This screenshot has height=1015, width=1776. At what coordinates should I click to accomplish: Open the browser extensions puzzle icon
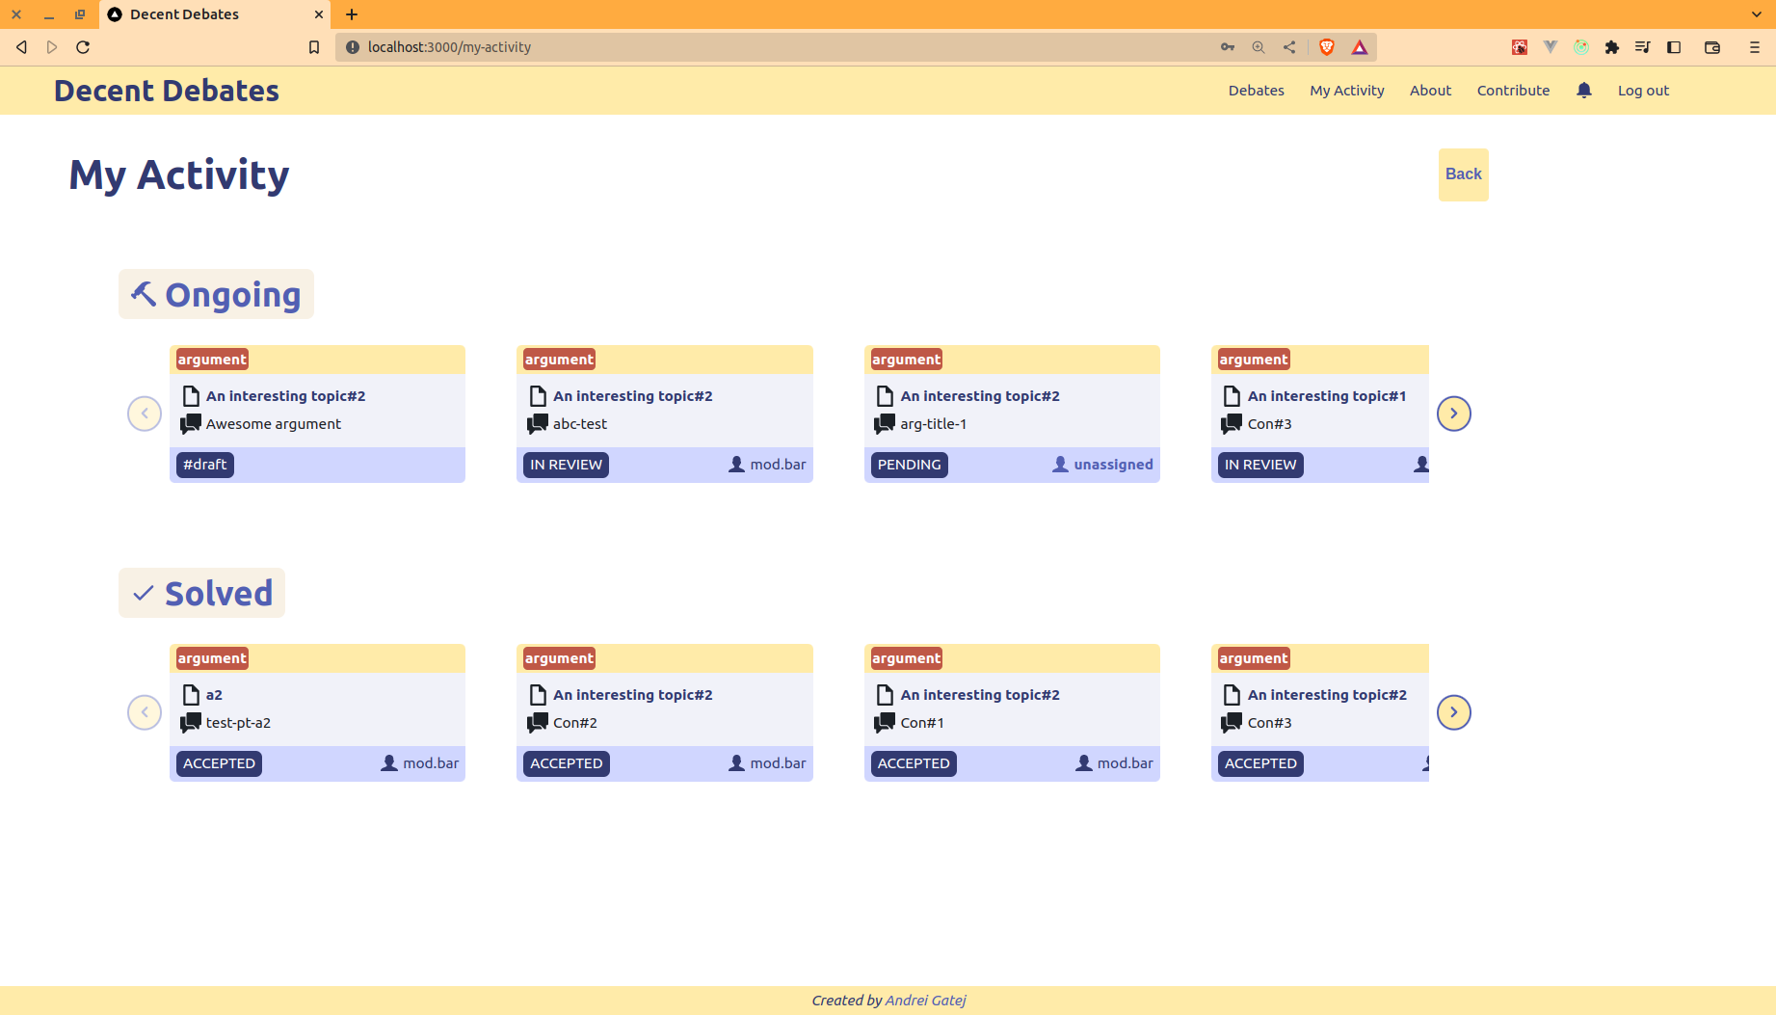click(x=1611, y=47)
